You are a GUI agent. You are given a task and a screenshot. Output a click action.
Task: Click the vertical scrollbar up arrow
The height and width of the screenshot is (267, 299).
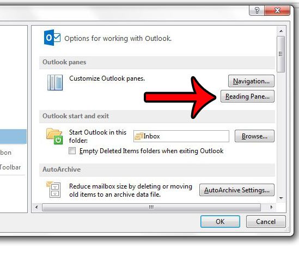pos(281,31)
